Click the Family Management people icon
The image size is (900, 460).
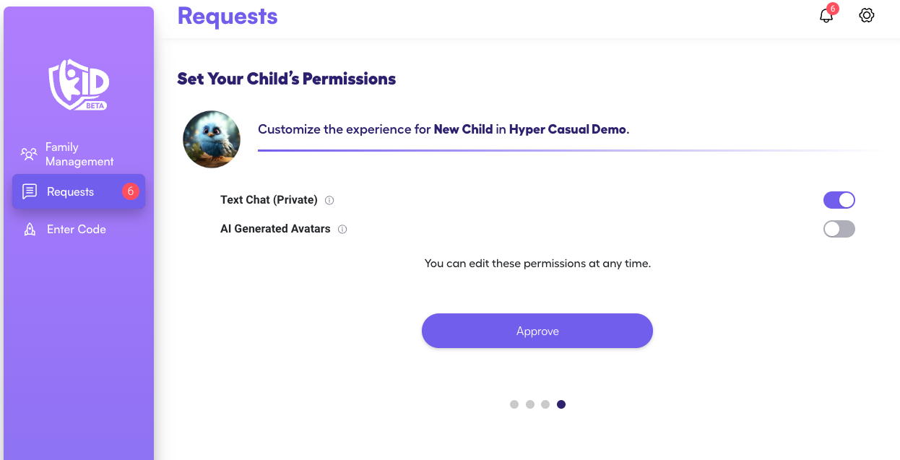pos(29,154)
